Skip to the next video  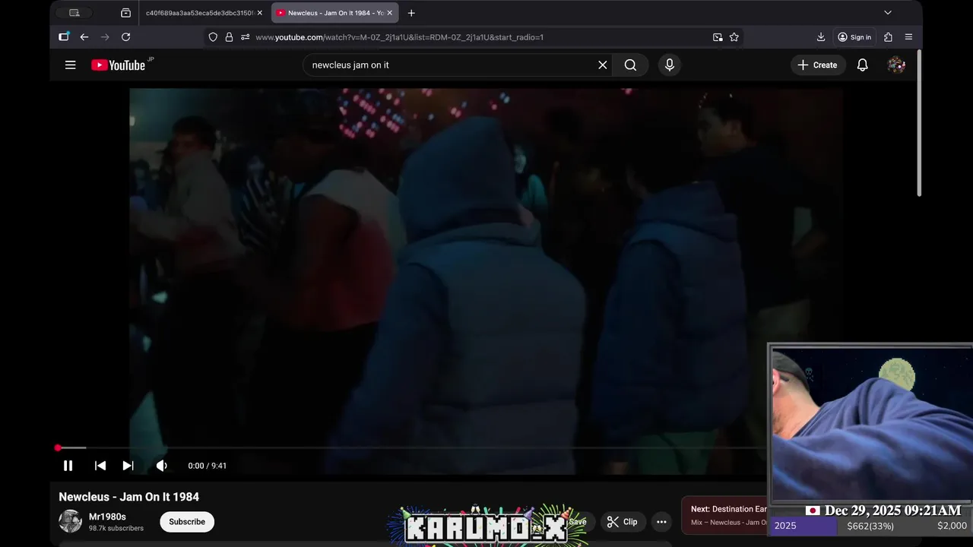[128, 466]
